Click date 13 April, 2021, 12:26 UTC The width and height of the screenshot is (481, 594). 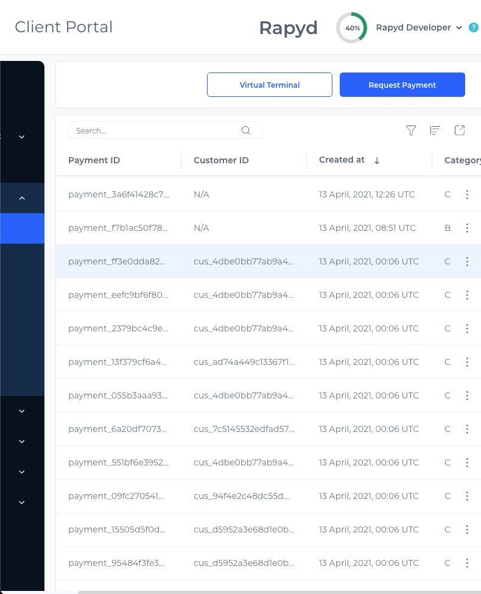pos(367,194)
